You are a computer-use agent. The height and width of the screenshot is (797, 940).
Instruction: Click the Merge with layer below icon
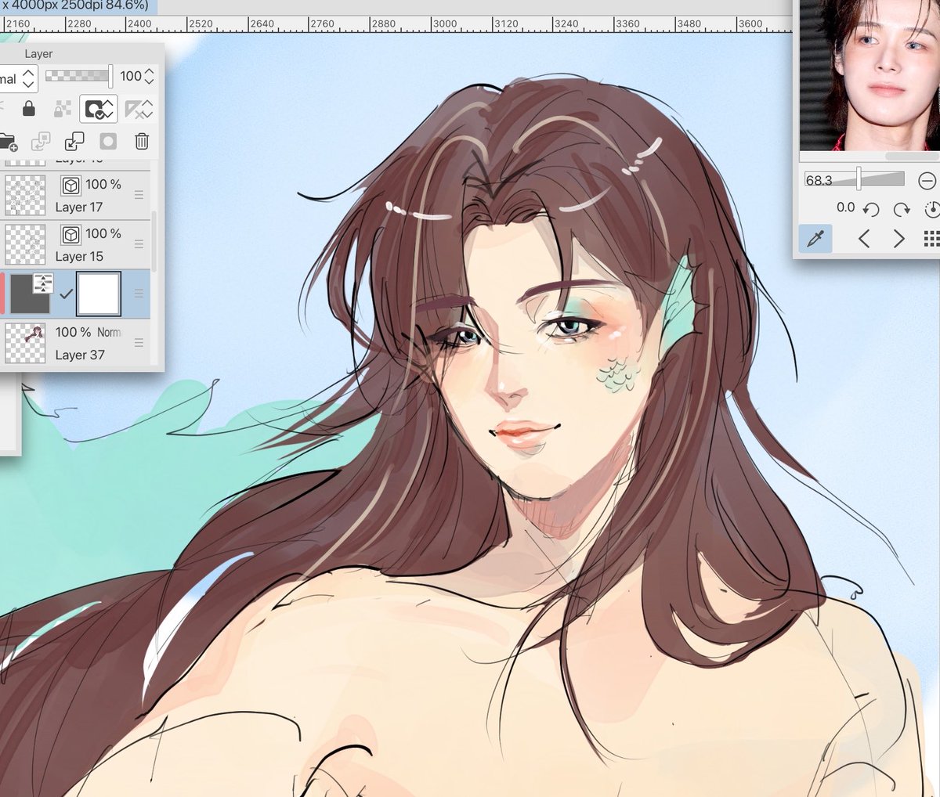click(x=74, y=142)
